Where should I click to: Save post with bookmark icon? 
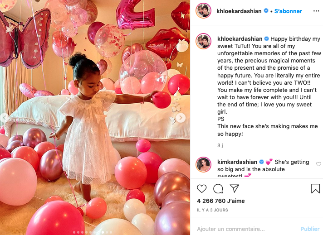point(315,188)
